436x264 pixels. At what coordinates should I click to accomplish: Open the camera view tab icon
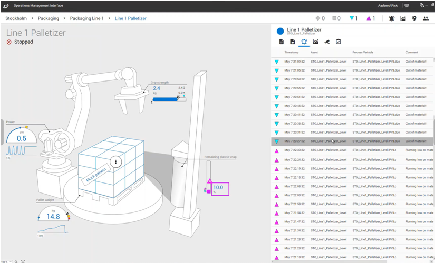tap(327, 42)
